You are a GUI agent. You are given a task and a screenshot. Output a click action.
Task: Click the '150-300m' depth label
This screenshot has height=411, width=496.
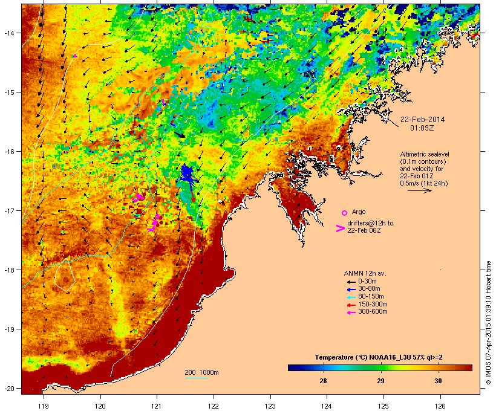coord(373,304)
